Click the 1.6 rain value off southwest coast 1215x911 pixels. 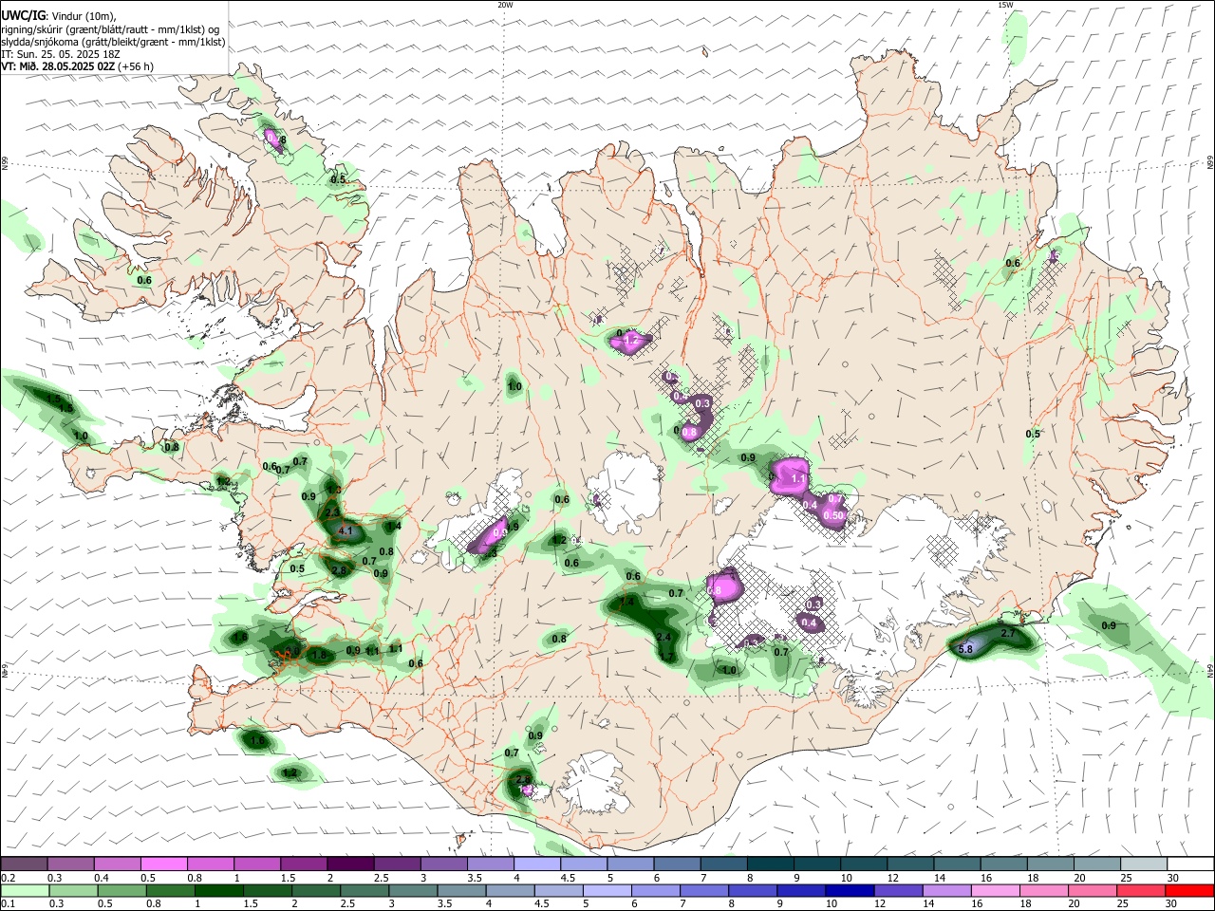coord(257,740)
